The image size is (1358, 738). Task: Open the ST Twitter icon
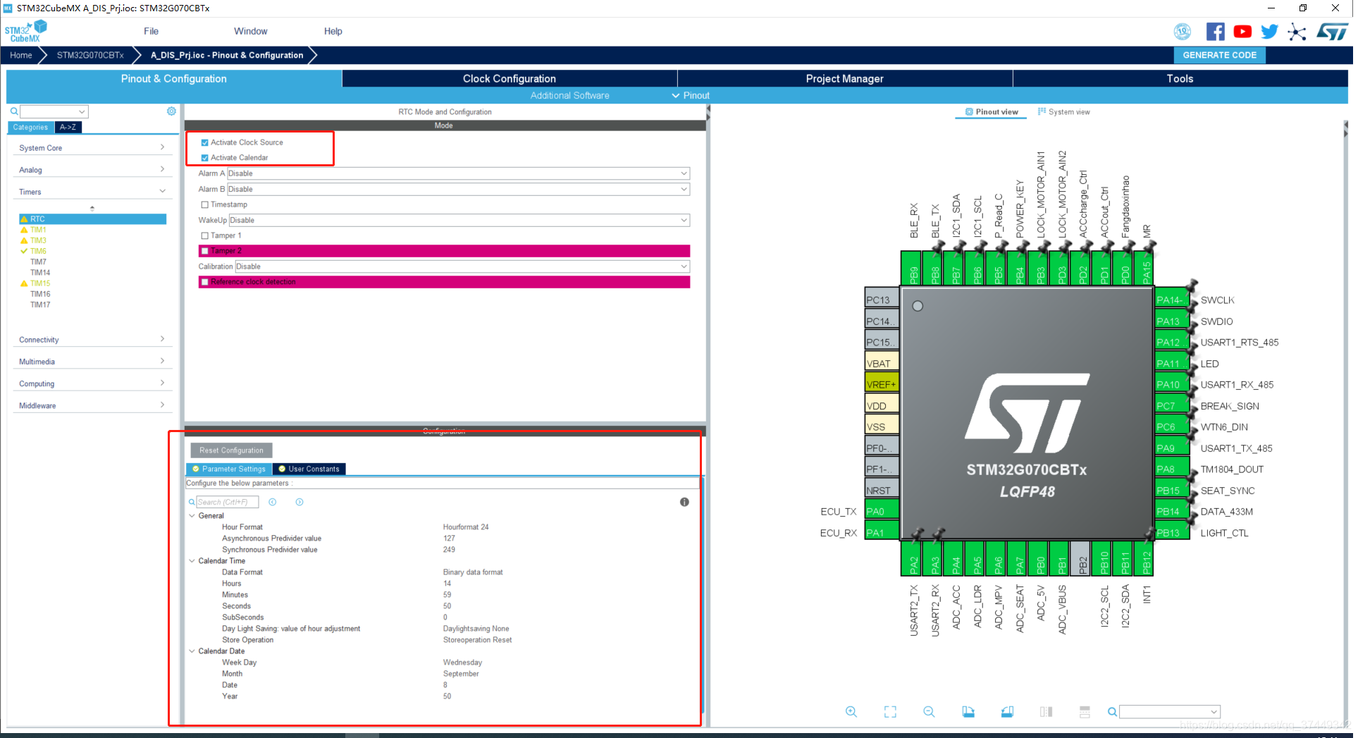click(x=1269, y=32)
